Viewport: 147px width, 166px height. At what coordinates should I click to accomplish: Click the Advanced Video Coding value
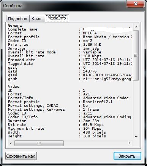pyautogui.click(x=107, y=117)
